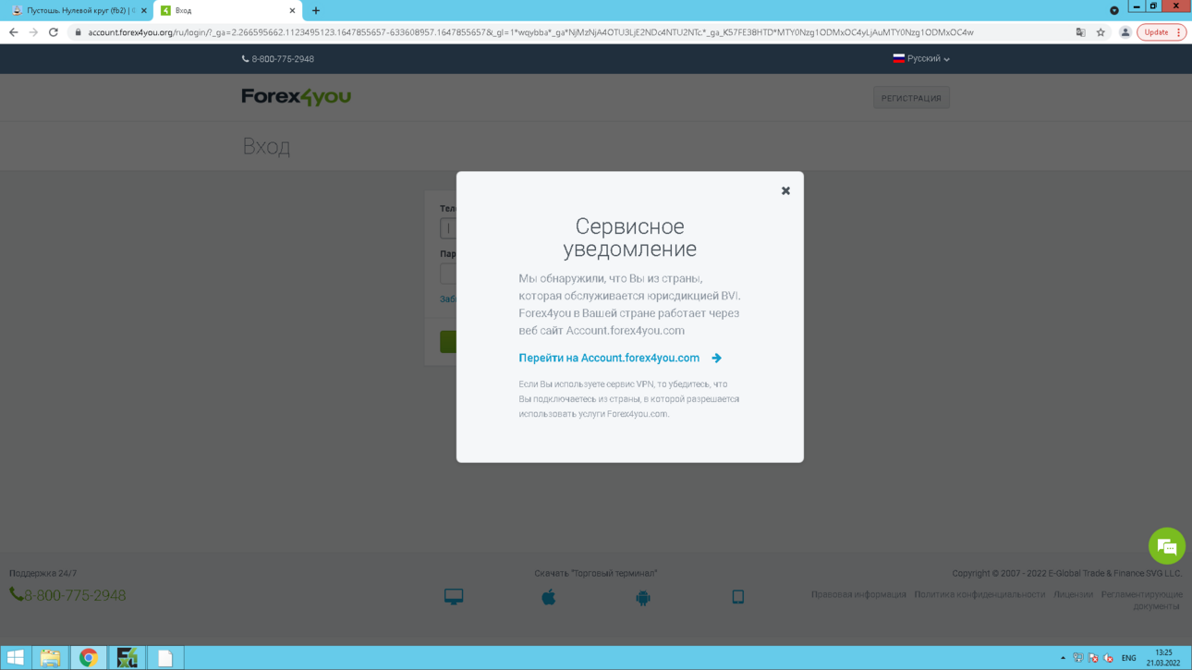The height and width of the screenshot is (670, 1192).
Task: Open Регламентирующие документы footer link
Action: (1142, 600)
